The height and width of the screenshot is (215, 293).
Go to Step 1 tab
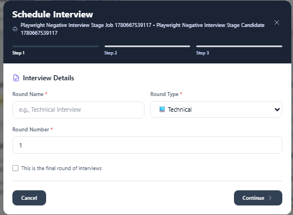point(19,53)
